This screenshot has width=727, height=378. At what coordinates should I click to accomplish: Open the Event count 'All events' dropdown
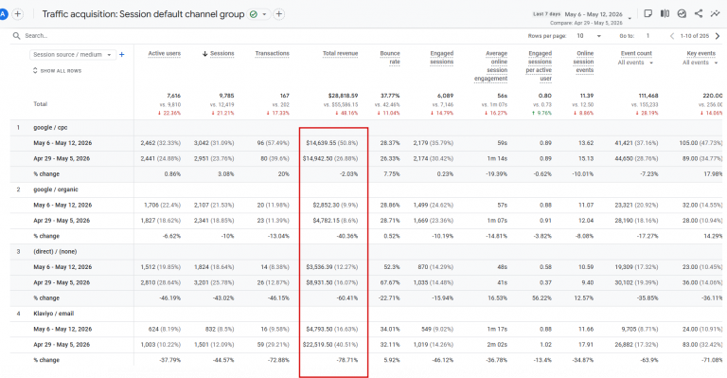pyautogui.click(x=635, y=63)
